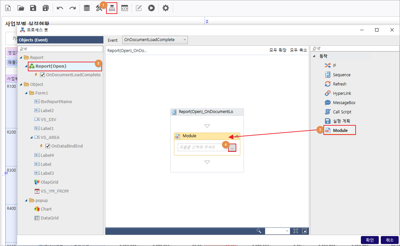Toggle the OnDataBindEnd checkbox

pyautogui.click(x=48, y=146)
